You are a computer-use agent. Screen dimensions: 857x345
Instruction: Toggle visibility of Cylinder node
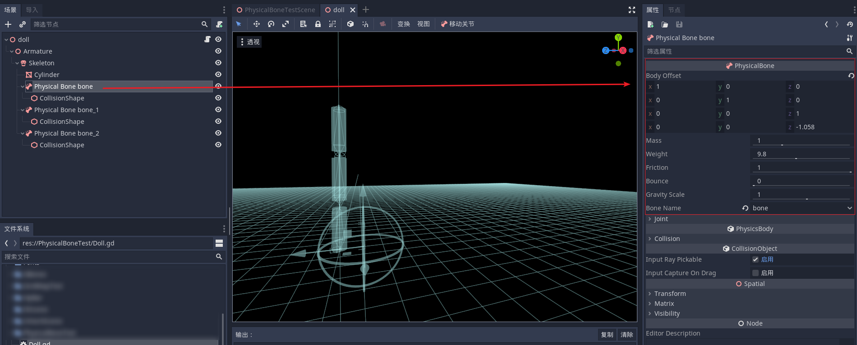(x=218, y=75)
